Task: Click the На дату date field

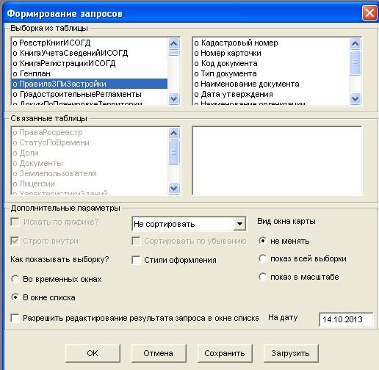Action: pos(346,319)
